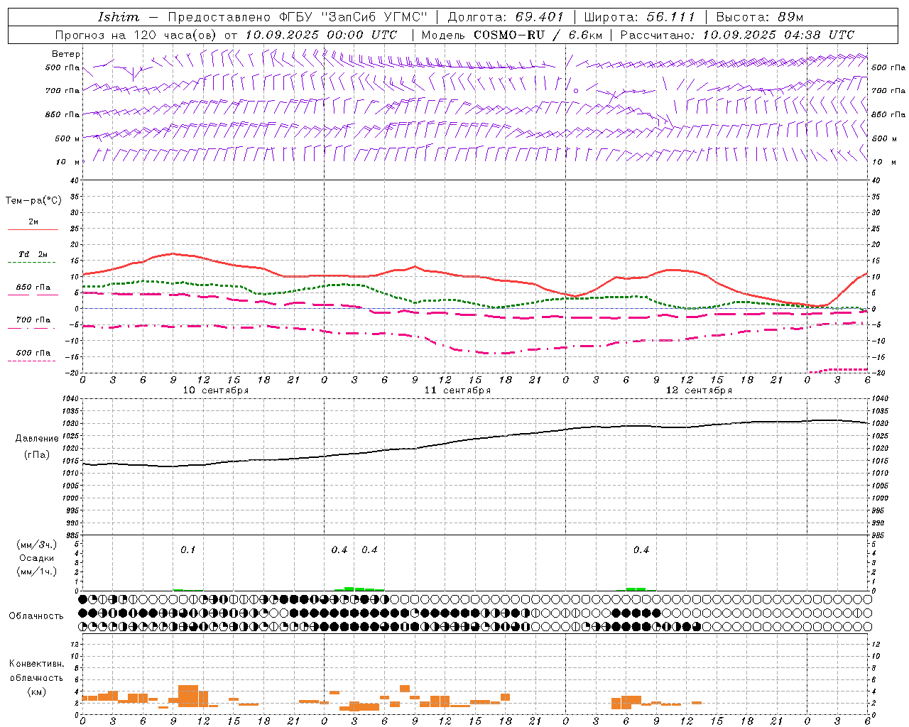Click the "Долгота: 69.401" header field
The width and height of the screenshot is (909, 727).
506,17
